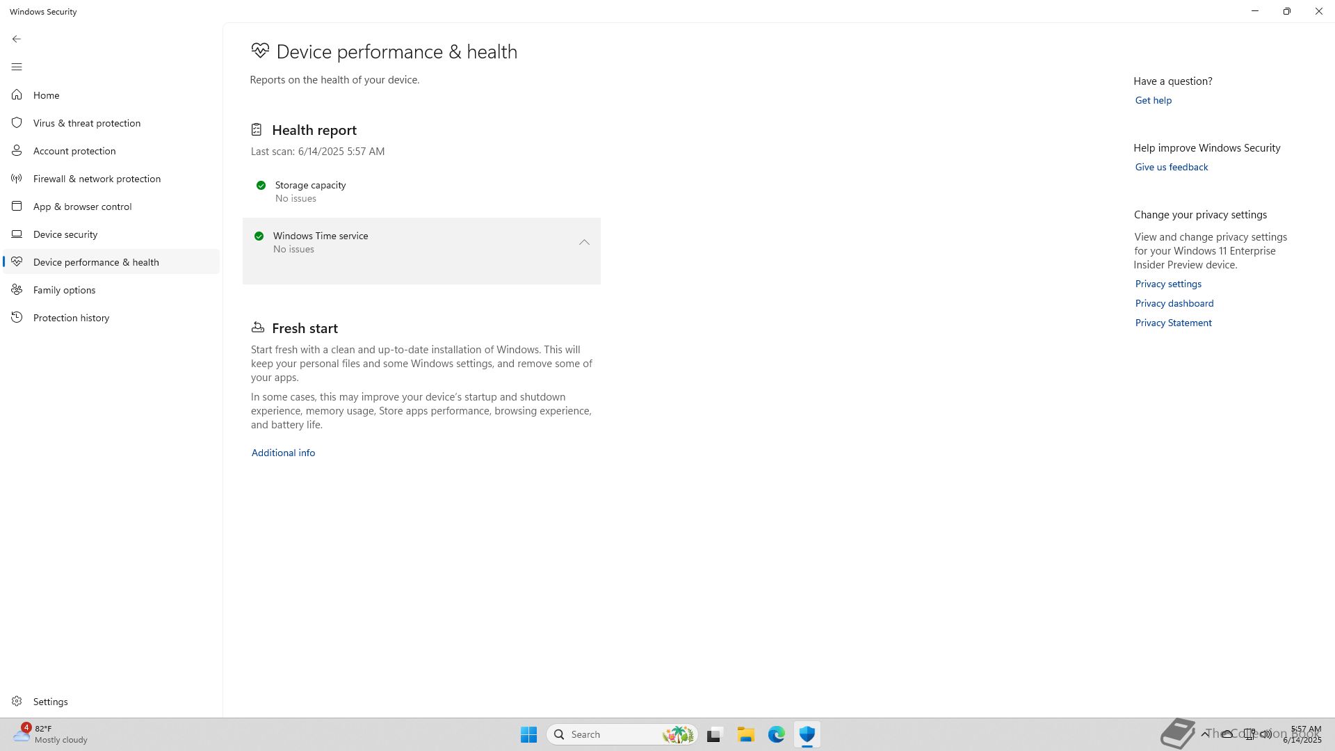Open Give us feedback link
The image size is (1335, 751).
[1171, 167]
